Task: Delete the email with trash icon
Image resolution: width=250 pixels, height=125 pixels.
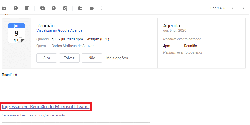Action: (27, 8)
